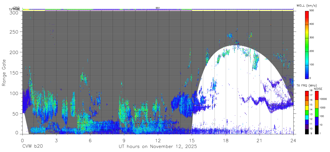Select the green NOISE swatch 100–1000

click(x=317, y=112)
